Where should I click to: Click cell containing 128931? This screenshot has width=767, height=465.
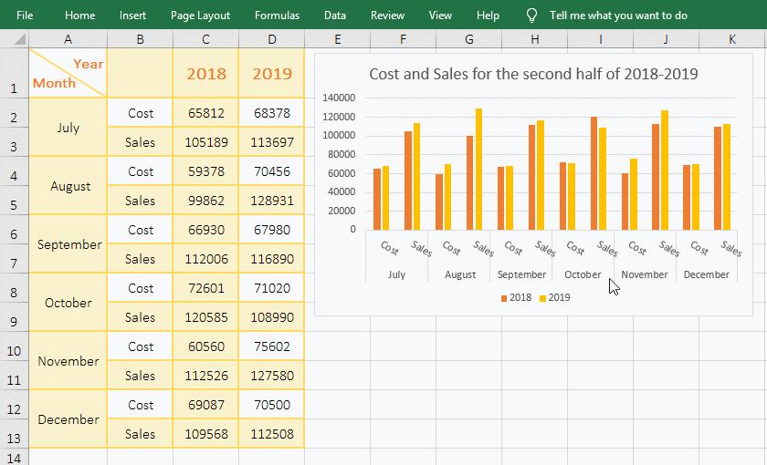pos(271,201)
